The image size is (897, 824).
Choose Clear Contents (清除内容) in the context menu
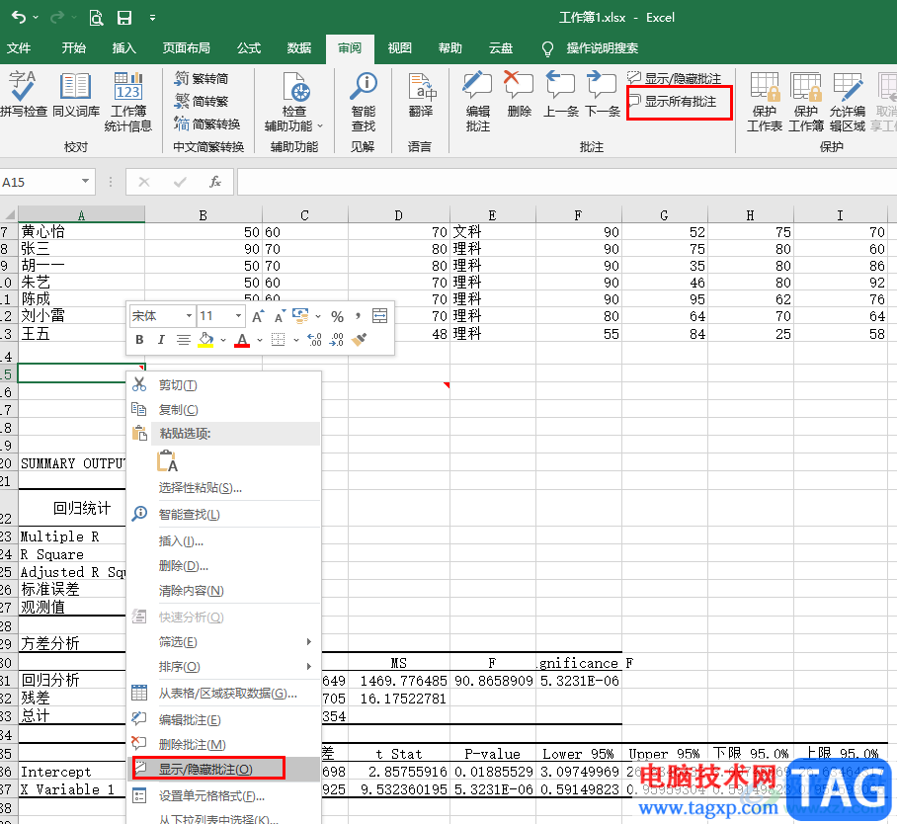(x=223, y=591)
